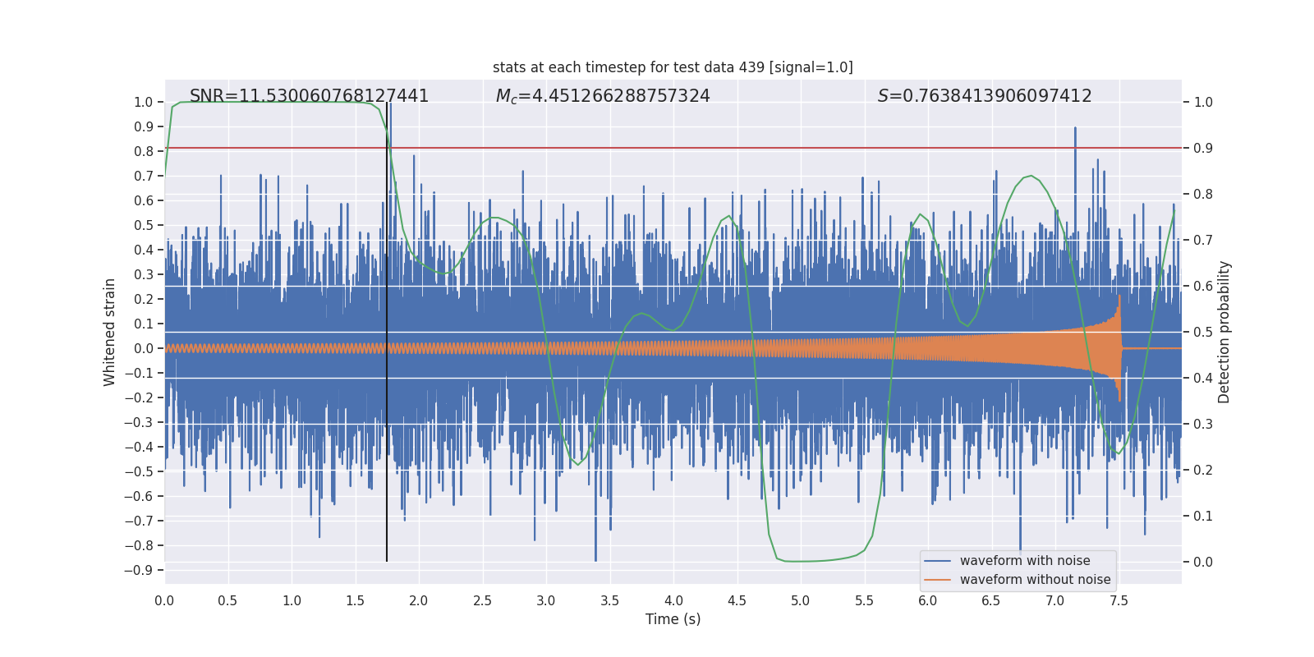
Task: Click the 'waveform with noise' legend label
Action: [x=1025, y=561]
